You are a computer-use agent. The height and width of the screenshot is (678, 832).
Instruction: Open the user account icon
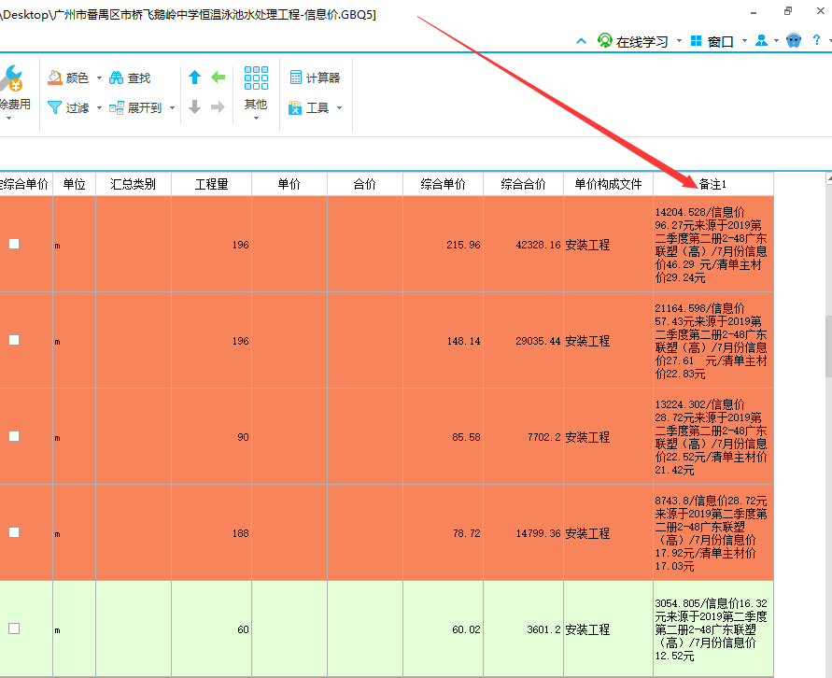[x=761, y=40]
